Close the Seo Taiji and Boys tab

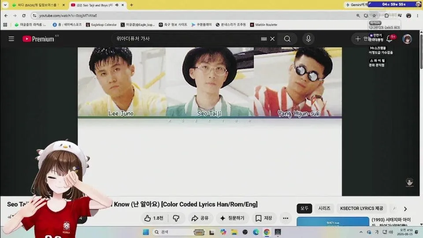pyautogui.click(x=122, y=5)
